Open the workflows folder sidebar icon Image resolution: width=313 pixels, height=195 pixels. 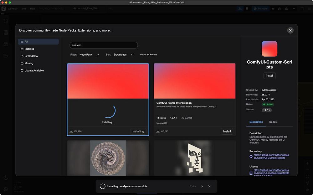coord(6,56)
